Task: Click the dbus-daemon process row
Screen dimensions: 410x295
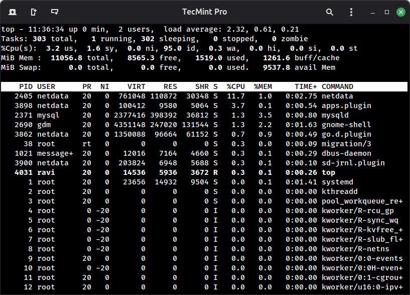Action: tap(201, 154)
